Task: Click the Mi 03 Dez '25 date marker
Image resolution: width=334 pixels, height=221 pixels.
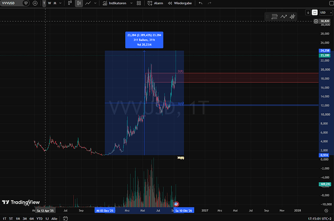Action: pyautogui.click(x=105, y=210)
